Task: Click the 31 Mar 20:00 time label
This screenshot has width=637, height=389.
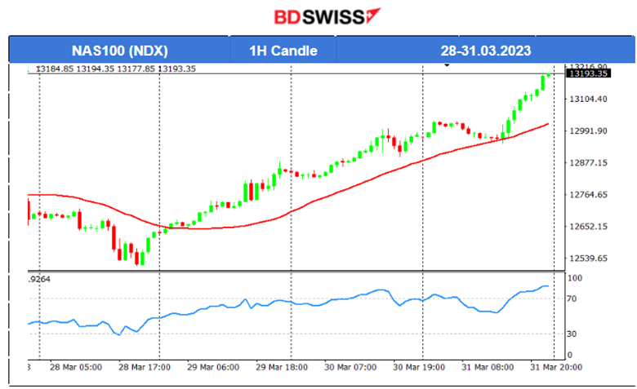Action: 556,368
